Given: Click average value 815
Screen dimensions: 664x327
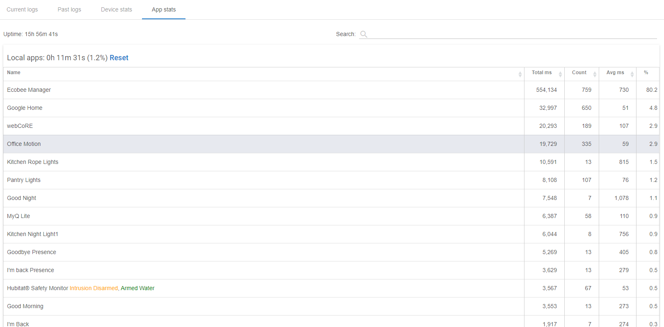Looking at the screenshot, I should [624, 162].
